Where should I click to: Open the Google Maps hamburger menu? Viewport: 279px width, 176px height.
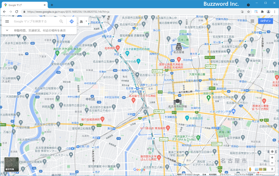[7, 21]
